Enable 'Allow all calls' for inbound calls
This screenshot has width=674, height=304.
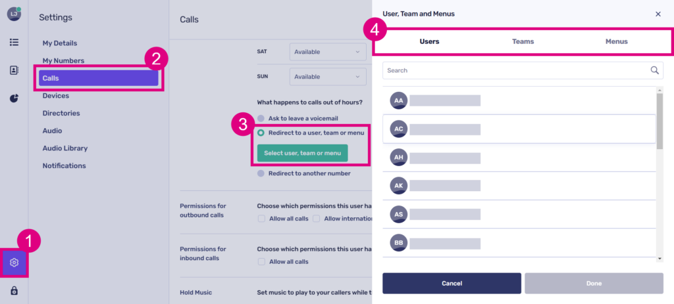[262, 261]
